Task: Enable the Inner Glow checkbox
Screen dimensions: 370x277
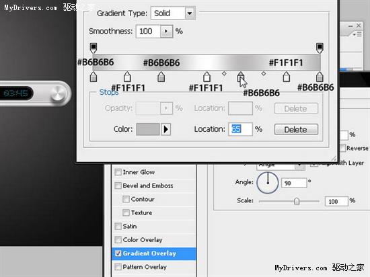Action: pos(118,172)
